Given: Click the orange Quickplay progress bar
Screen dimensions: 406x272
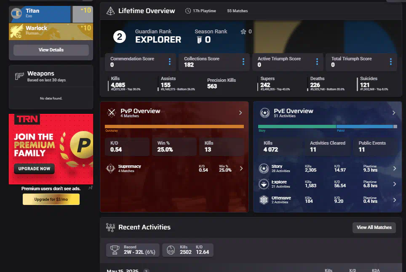Looking at the screenshot, I should click(x=174, y=127).
